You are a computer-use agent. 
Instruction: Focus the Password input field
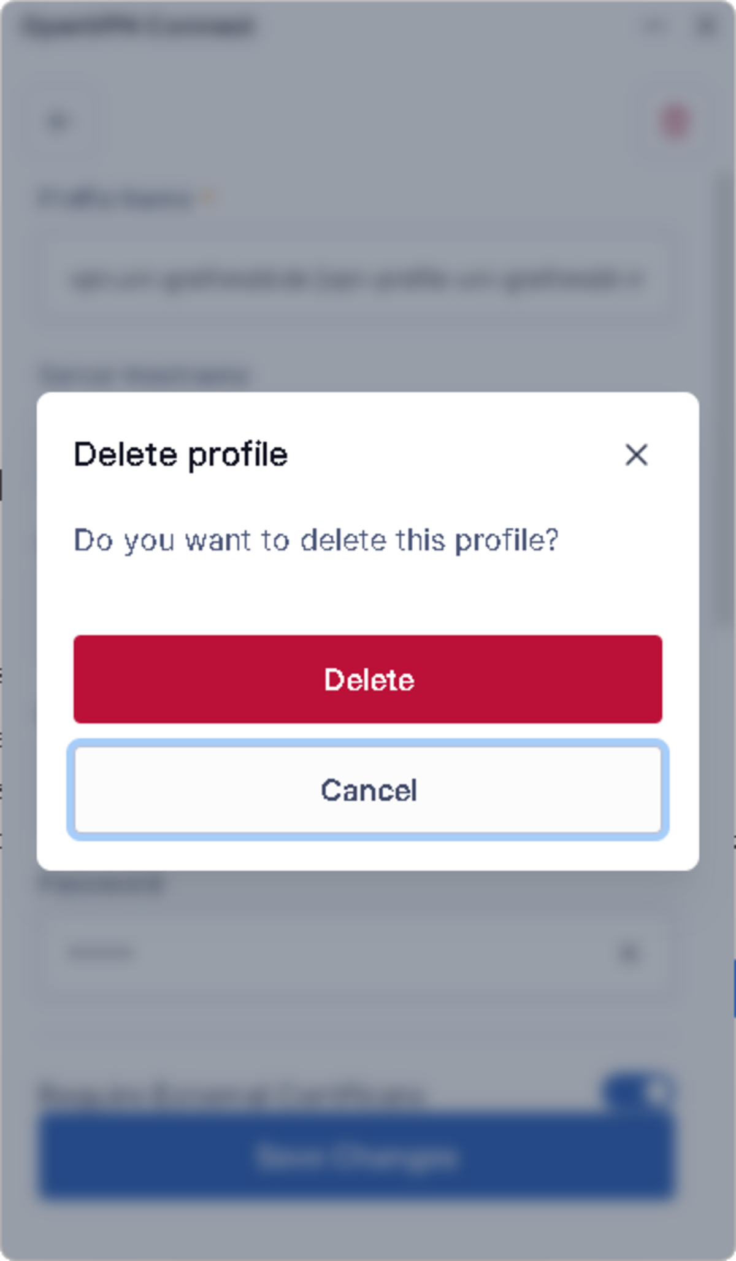point(331,953)
